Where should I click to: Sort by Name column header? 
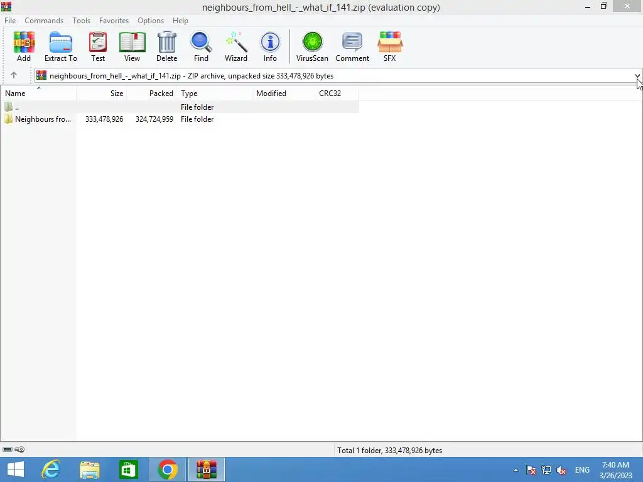(x=38, y=94)
